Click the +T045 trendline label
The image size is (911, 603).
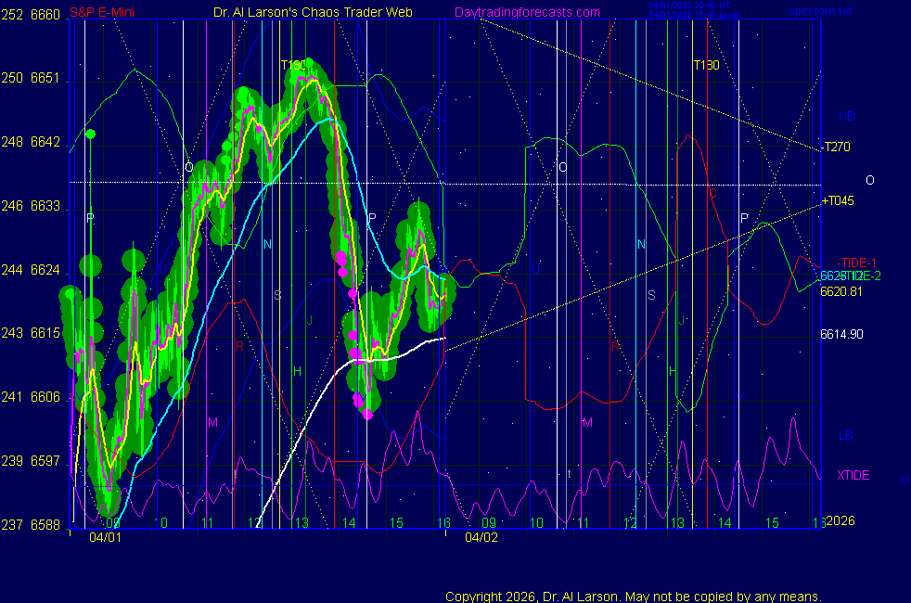point(837,200)
